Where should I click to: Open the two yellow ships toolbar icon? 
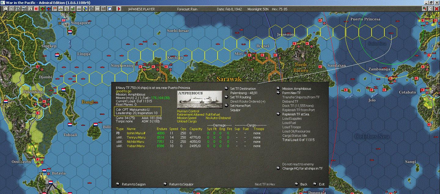[66, 9]
